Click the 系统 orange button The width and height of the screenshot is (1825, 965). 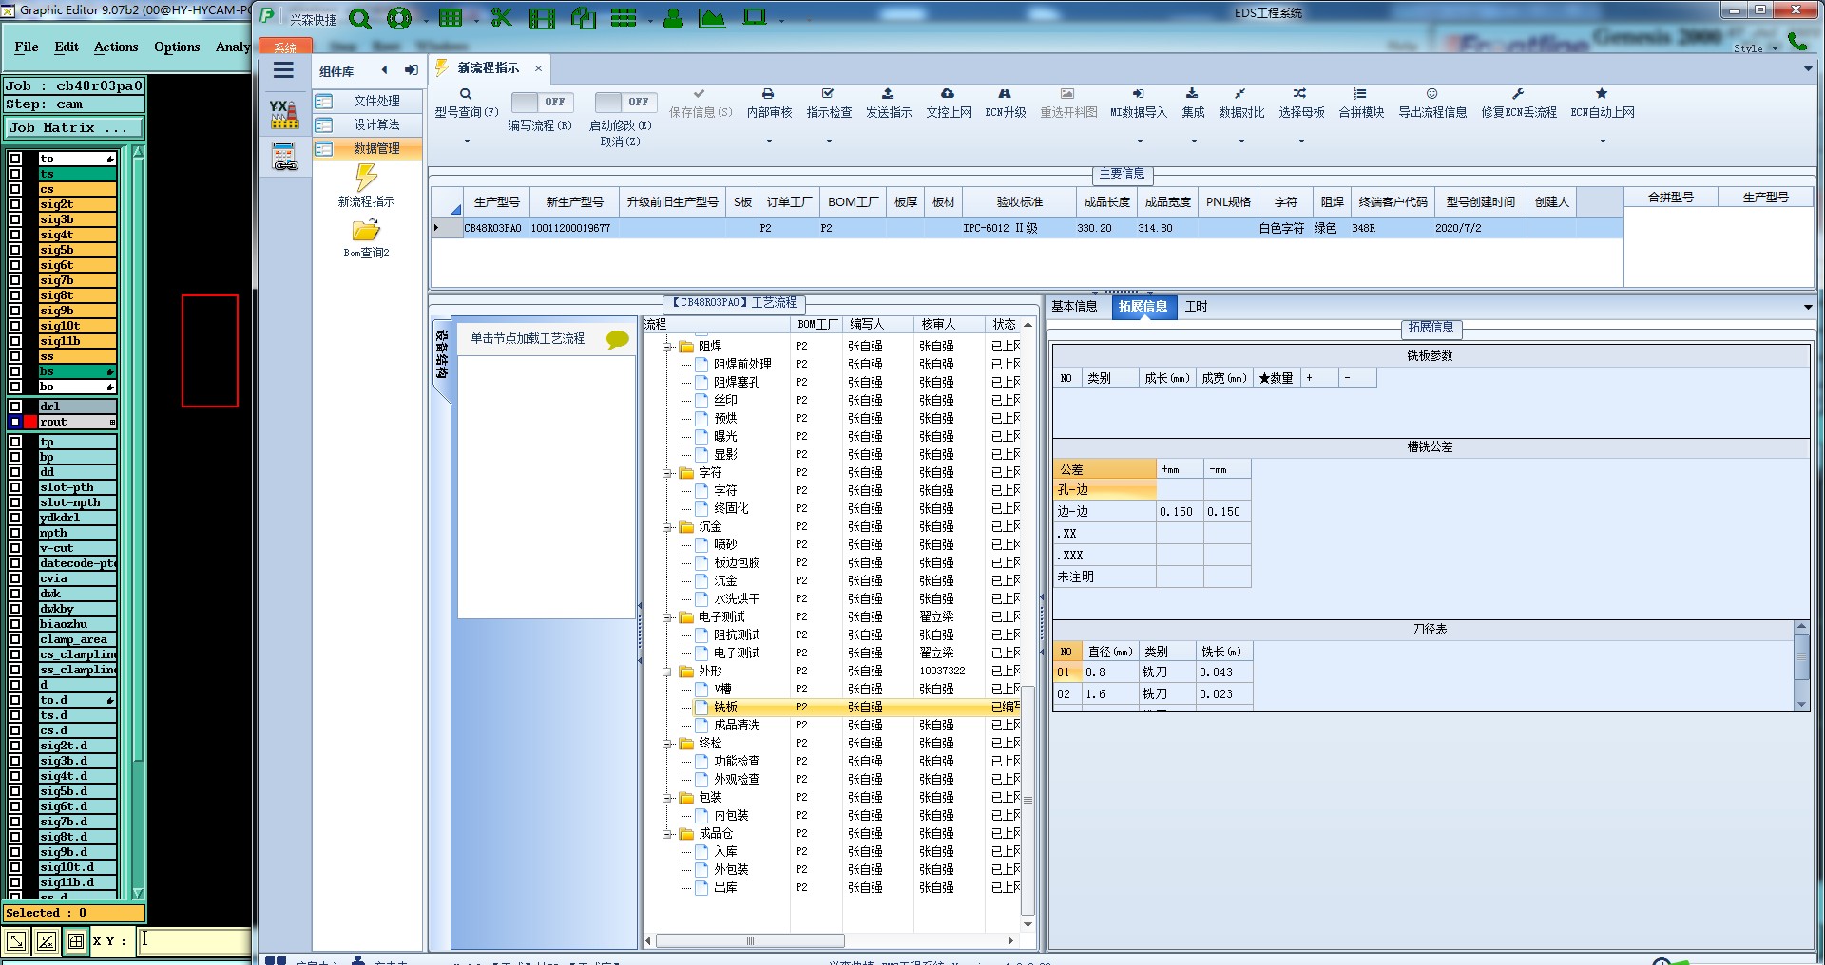(285, 47)
